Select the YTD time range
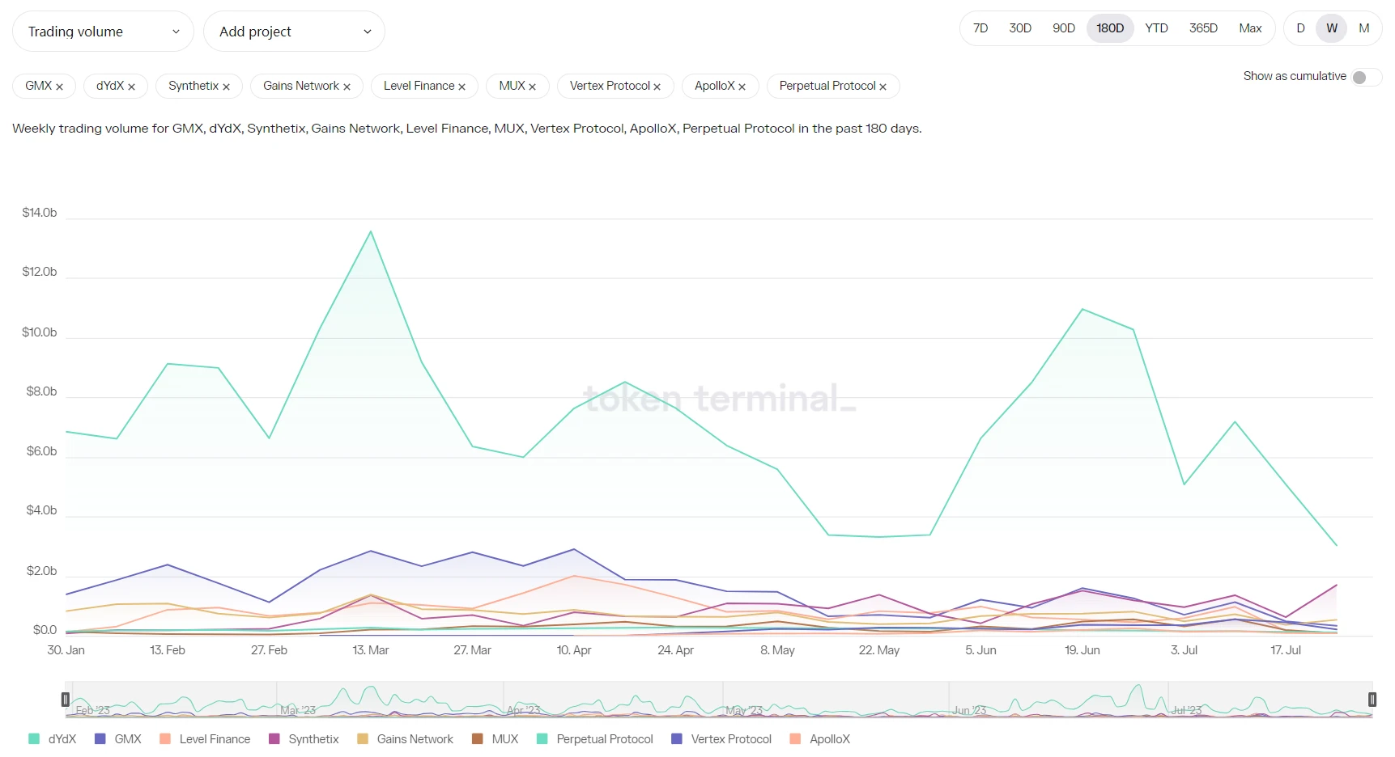 [1156, 28]
